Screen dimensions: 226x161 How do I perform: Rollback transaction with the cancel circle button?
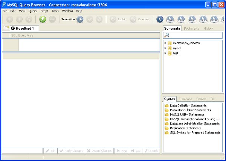click(99, 19)
